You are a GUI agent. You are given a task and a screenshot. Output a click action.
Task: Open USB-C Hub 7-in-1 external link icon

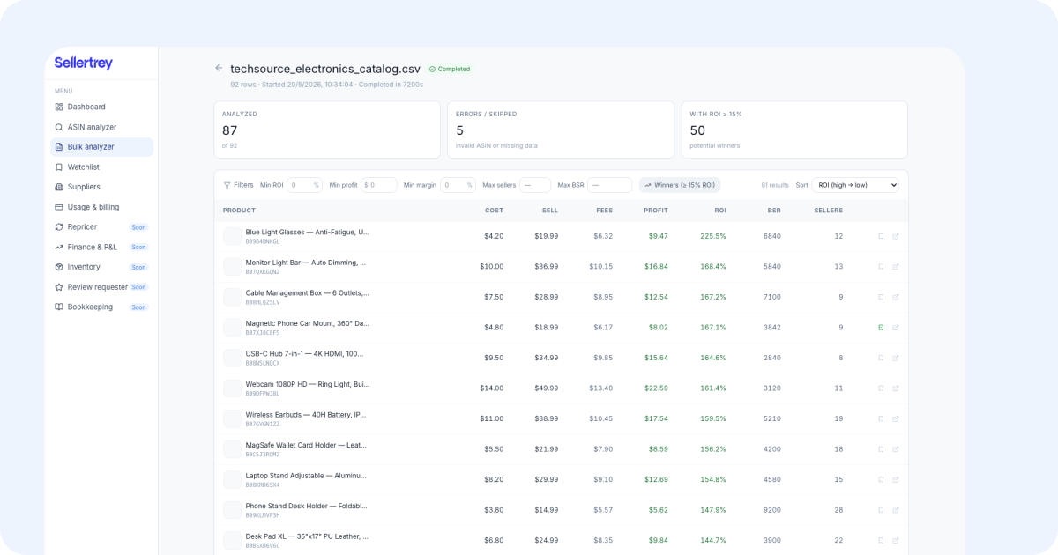click(896, 358)
